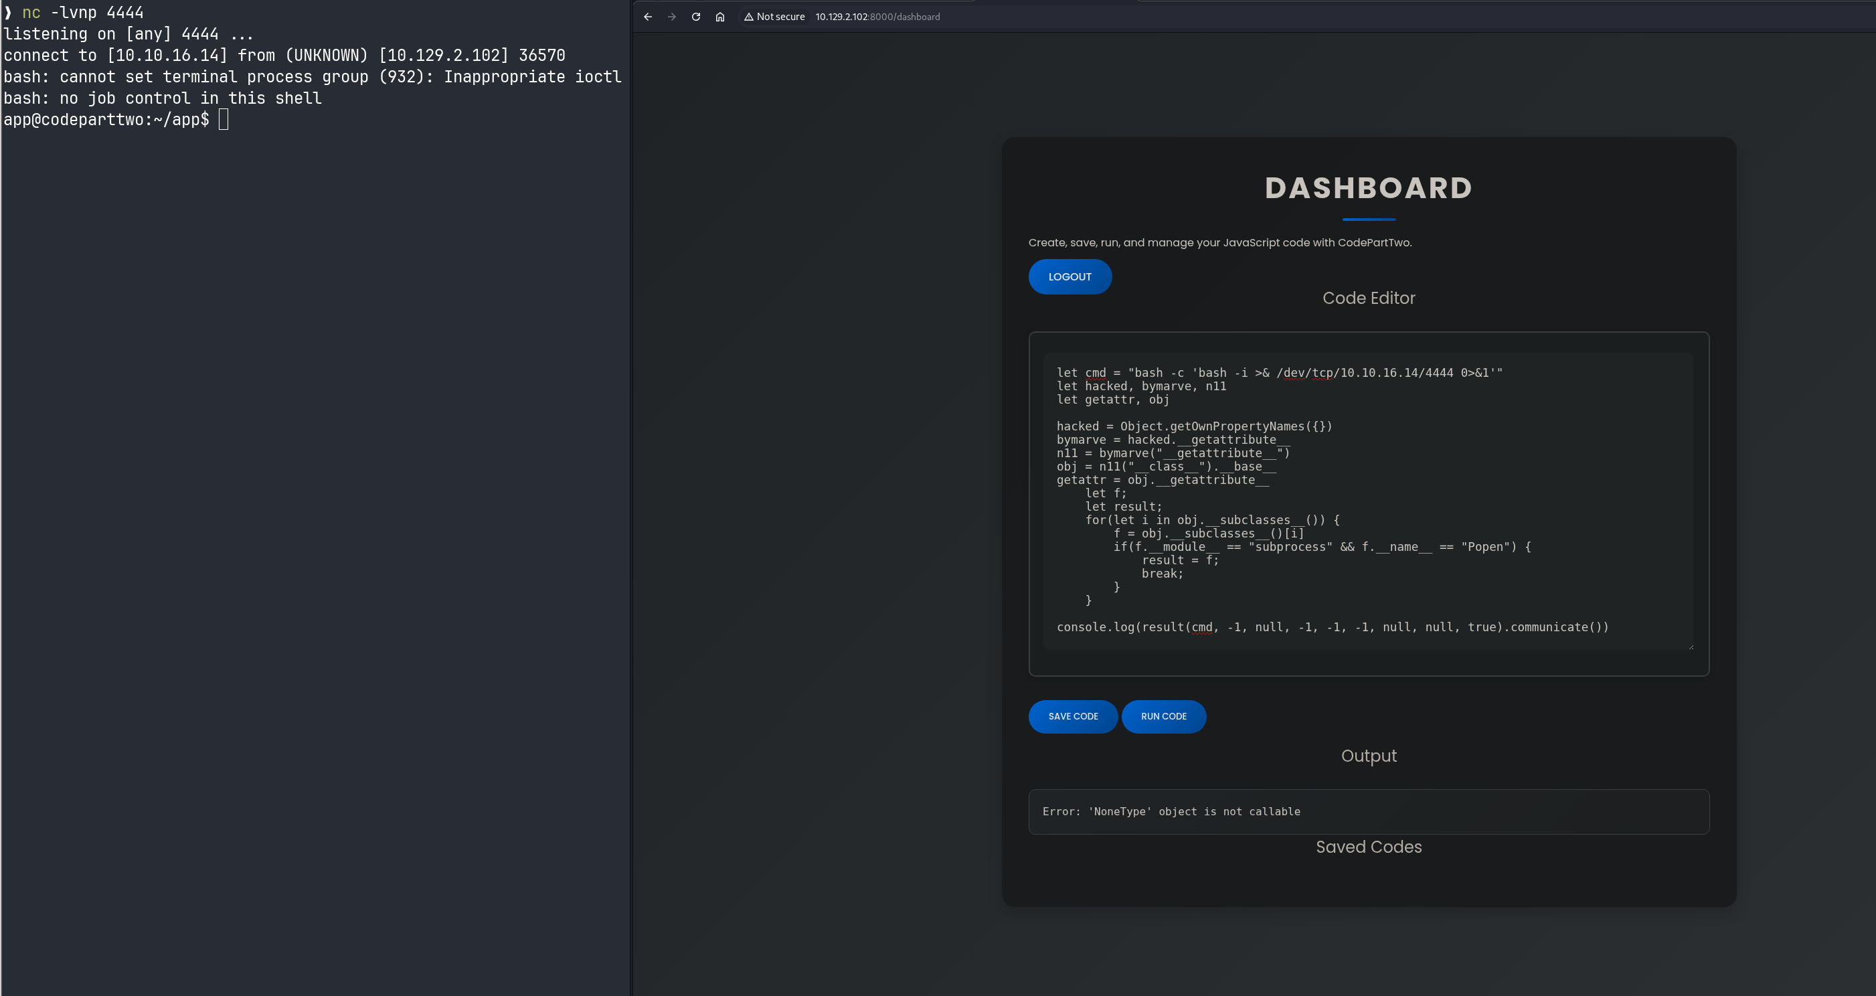Click the console.log line in editor

(x=1331, y=627)
